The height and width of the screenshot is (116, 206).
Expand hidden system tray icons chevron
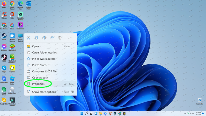tap(185, 113)
